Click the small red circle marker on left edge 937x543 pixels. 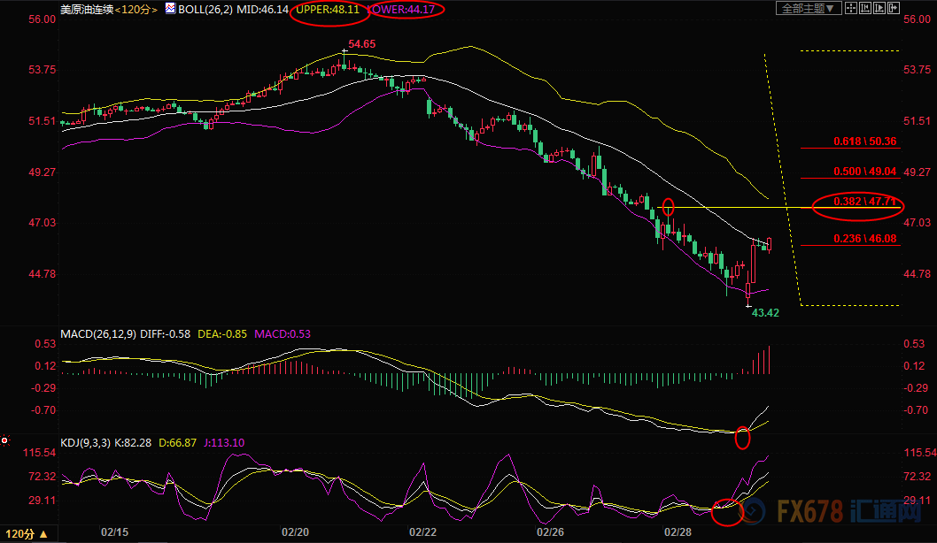[4, 440]
